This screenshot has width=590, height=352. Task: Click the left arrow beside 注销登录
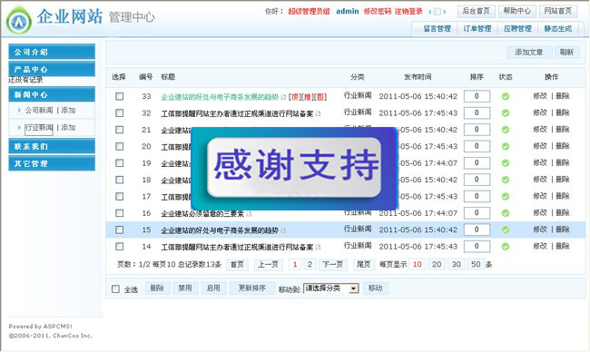click(430, 12)
